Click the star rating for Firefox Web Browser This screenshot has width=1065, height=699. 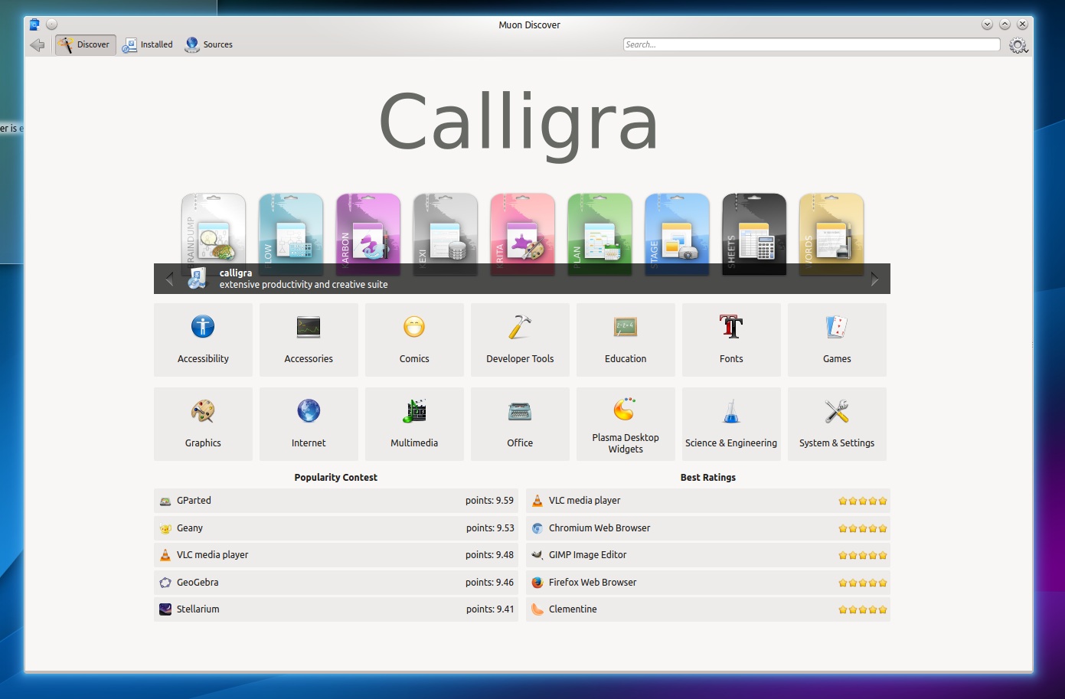pos(863,583)
